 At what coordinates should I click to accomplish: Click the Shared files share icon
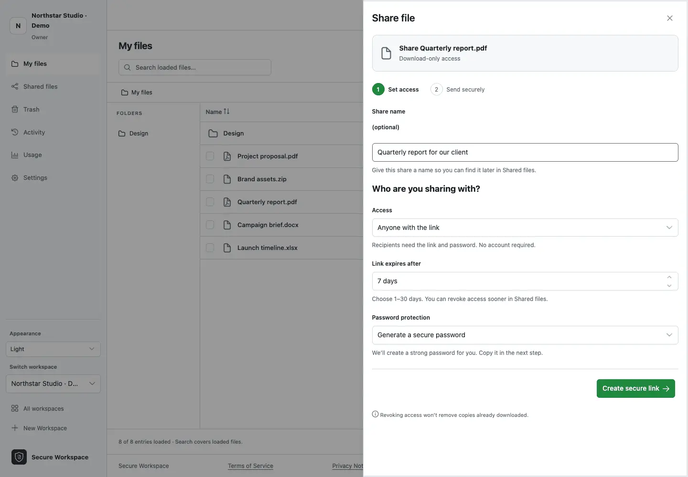click(x=15, y=87)
